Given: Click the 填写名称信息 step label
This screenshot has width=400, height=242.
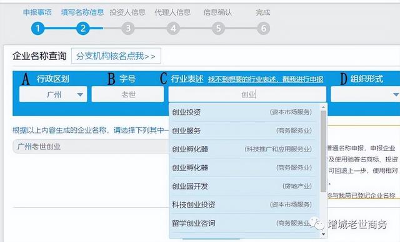Looking at the screenshot, I should click(x=82, y=12).
